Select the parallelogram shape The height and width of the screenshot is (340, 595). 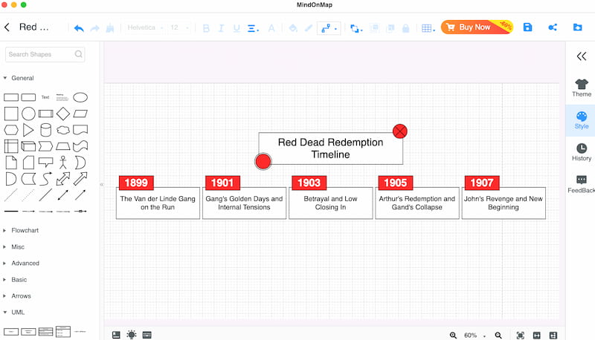point(80,114)
